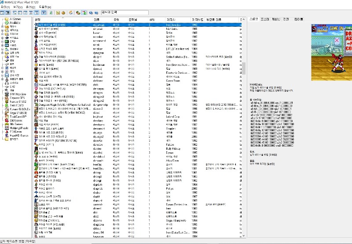
Task: Select the Old Games folder
Action: pos(14,120)
